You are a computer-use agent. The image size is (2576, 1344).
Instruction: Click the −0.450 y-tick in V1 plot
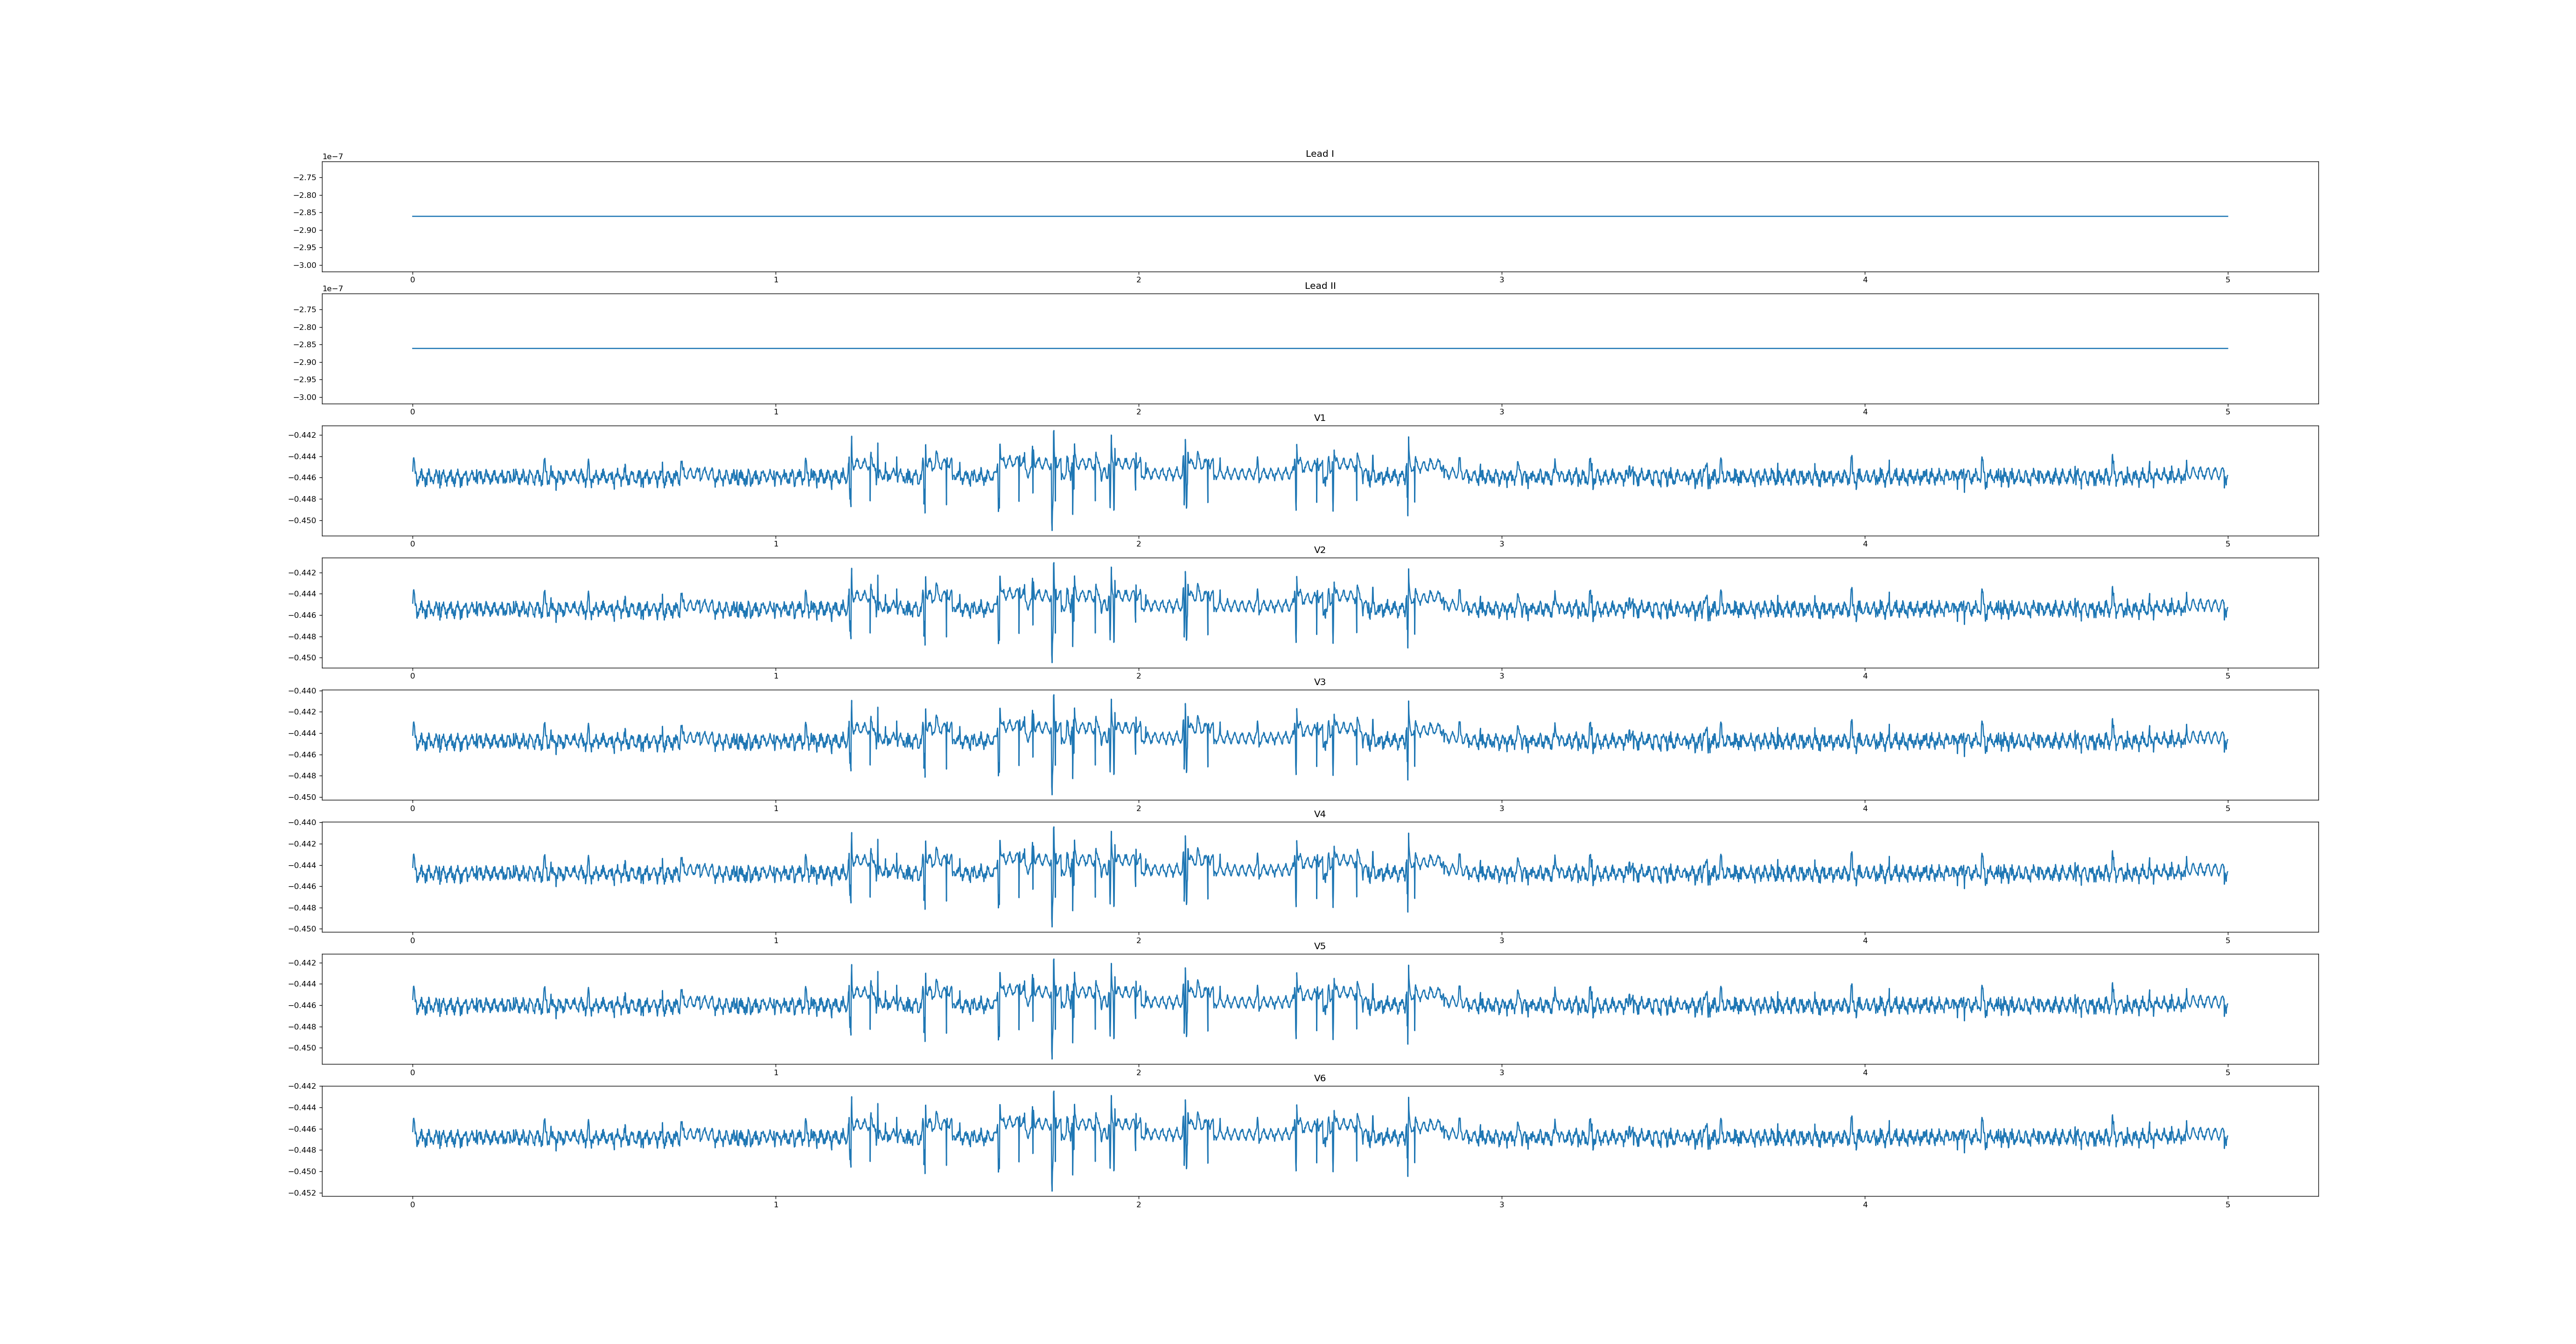[302, 520]
